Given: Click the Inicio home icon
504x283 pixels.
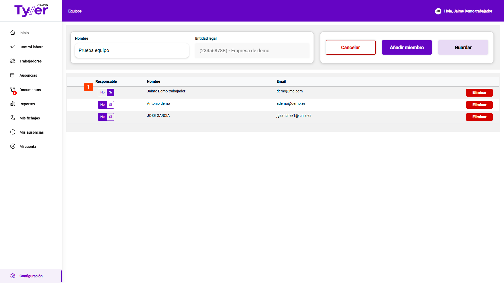Looking at the screenshot, I should click(x=13, y=33).
